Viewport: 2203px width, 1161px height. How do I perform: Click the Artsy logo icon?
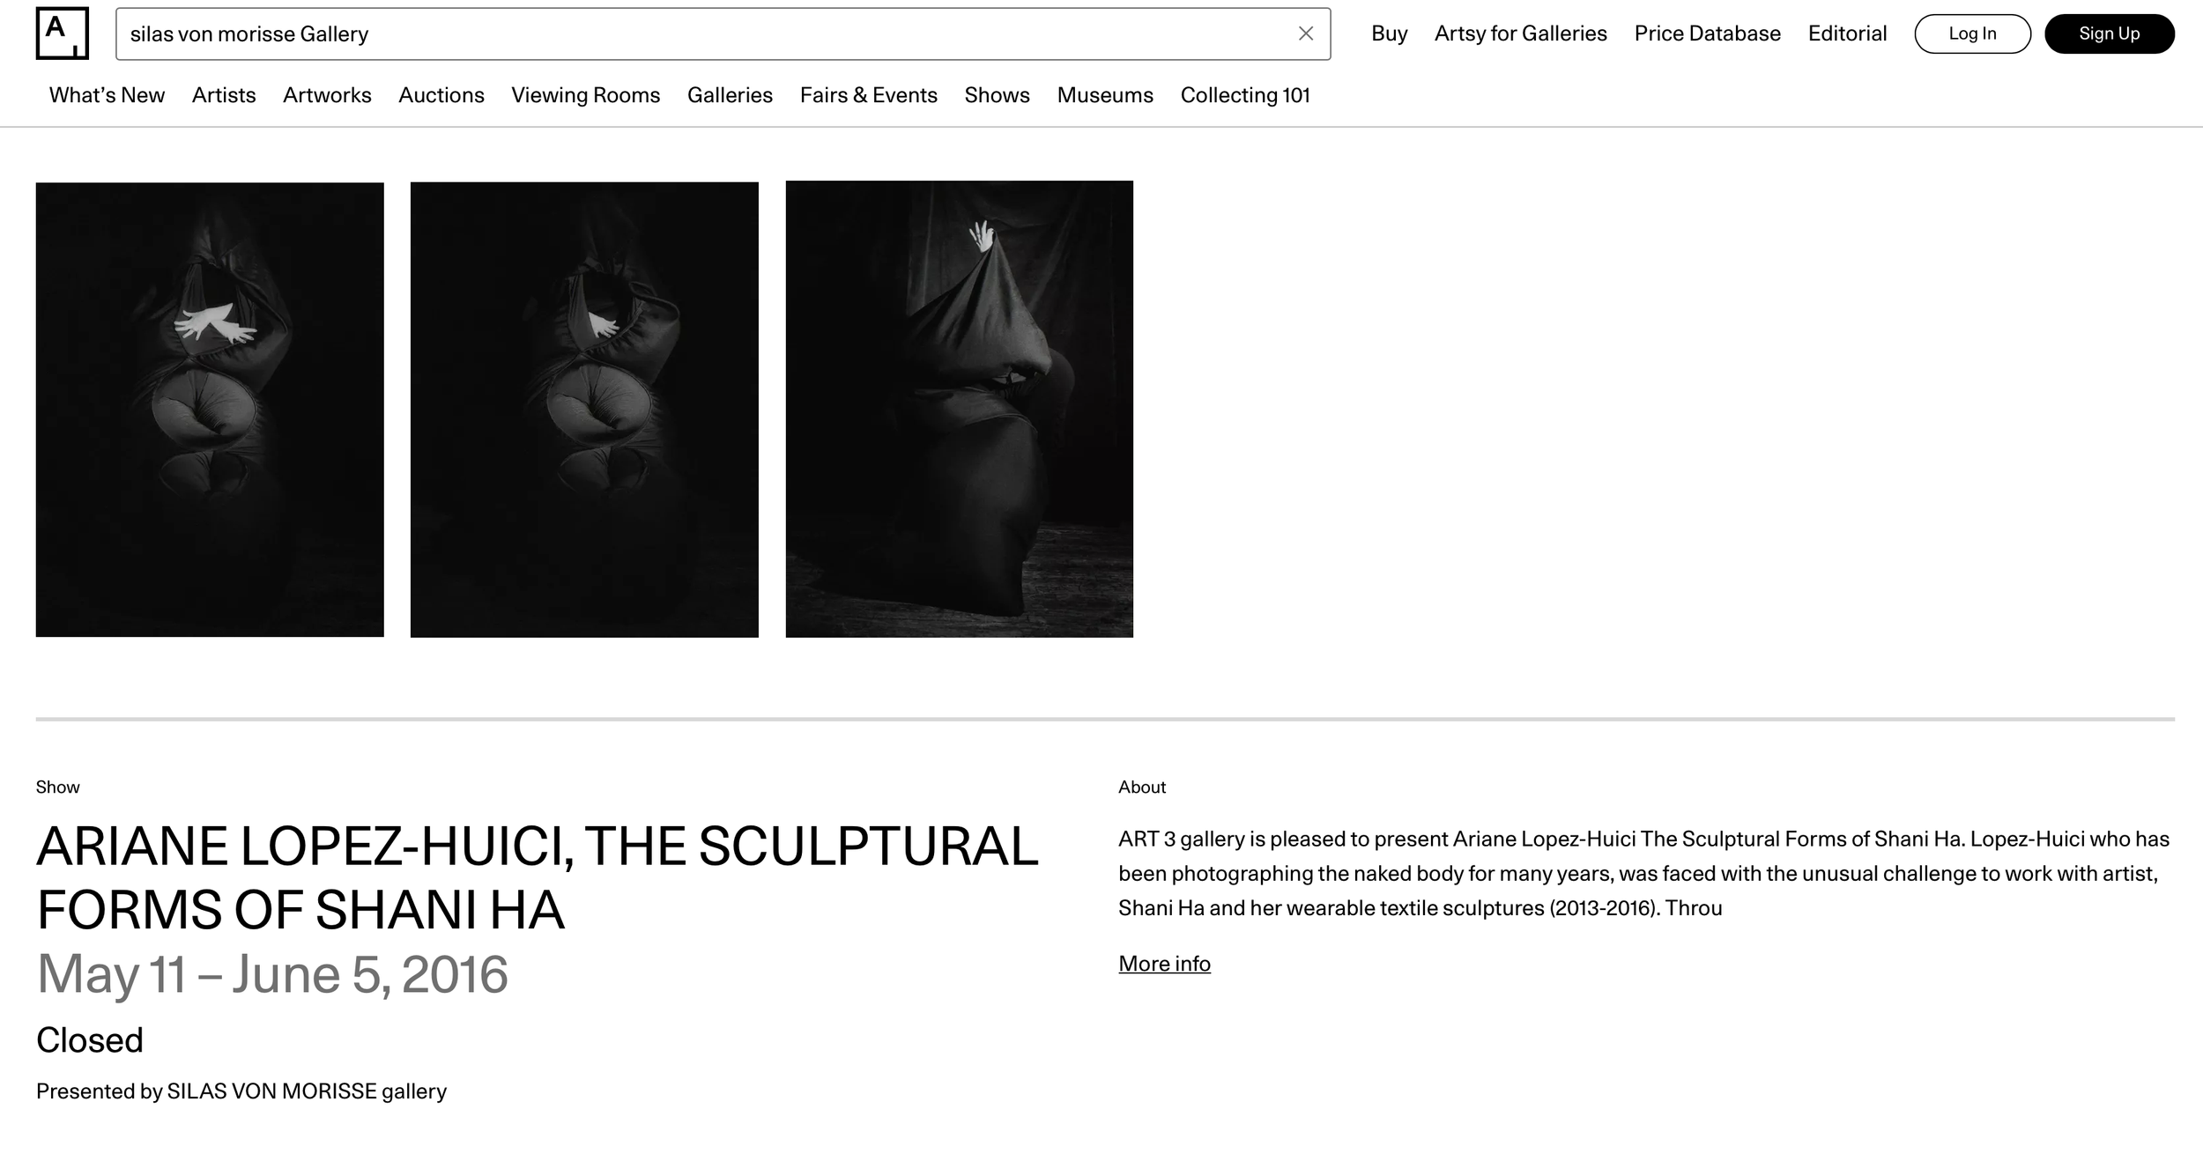(62, 33)
